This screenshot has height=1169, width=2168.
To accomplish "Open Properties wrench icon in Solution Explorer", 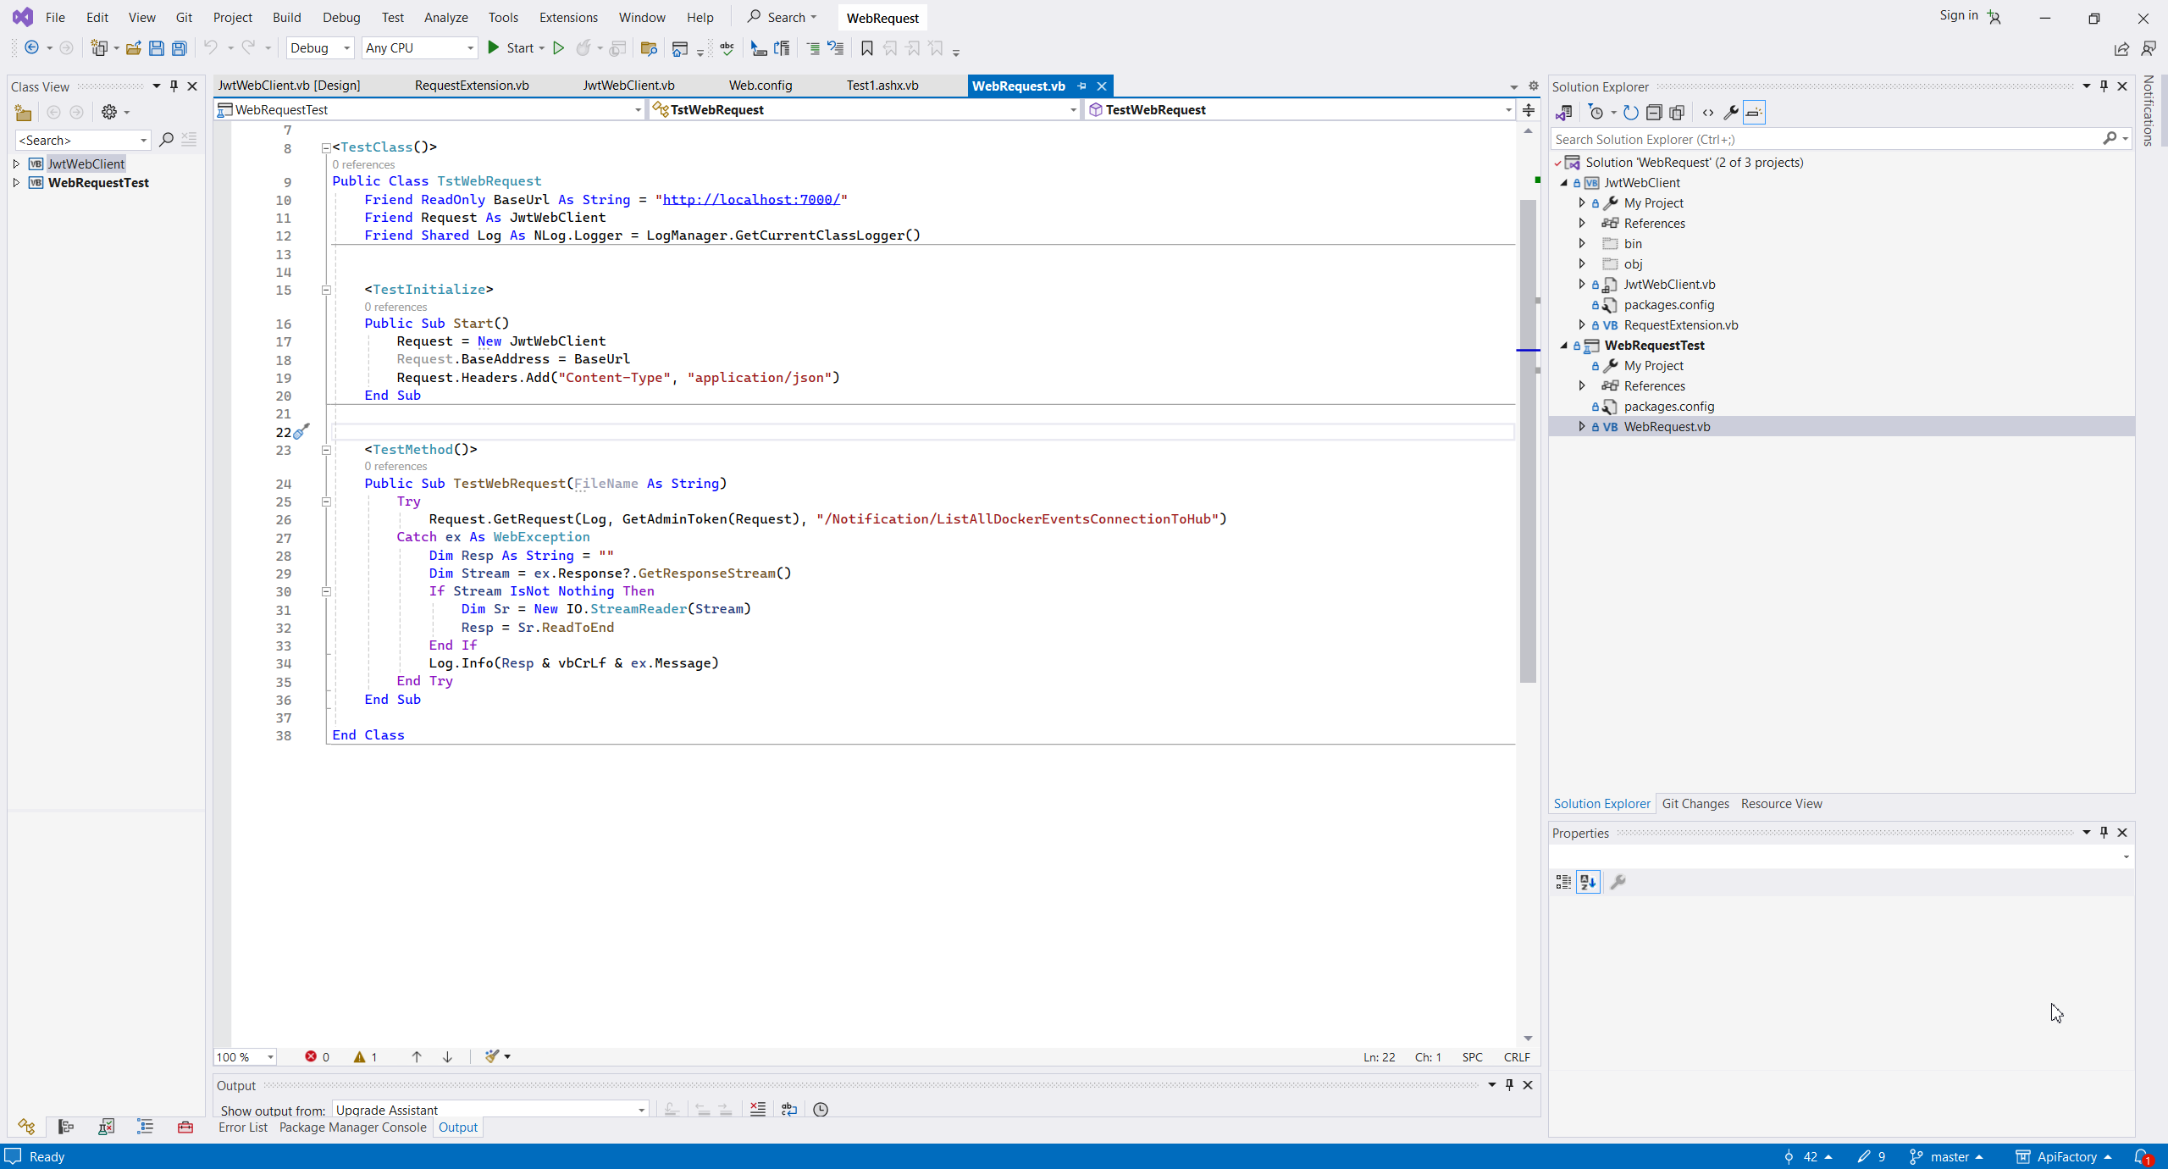I will (x=1731, y=113).
